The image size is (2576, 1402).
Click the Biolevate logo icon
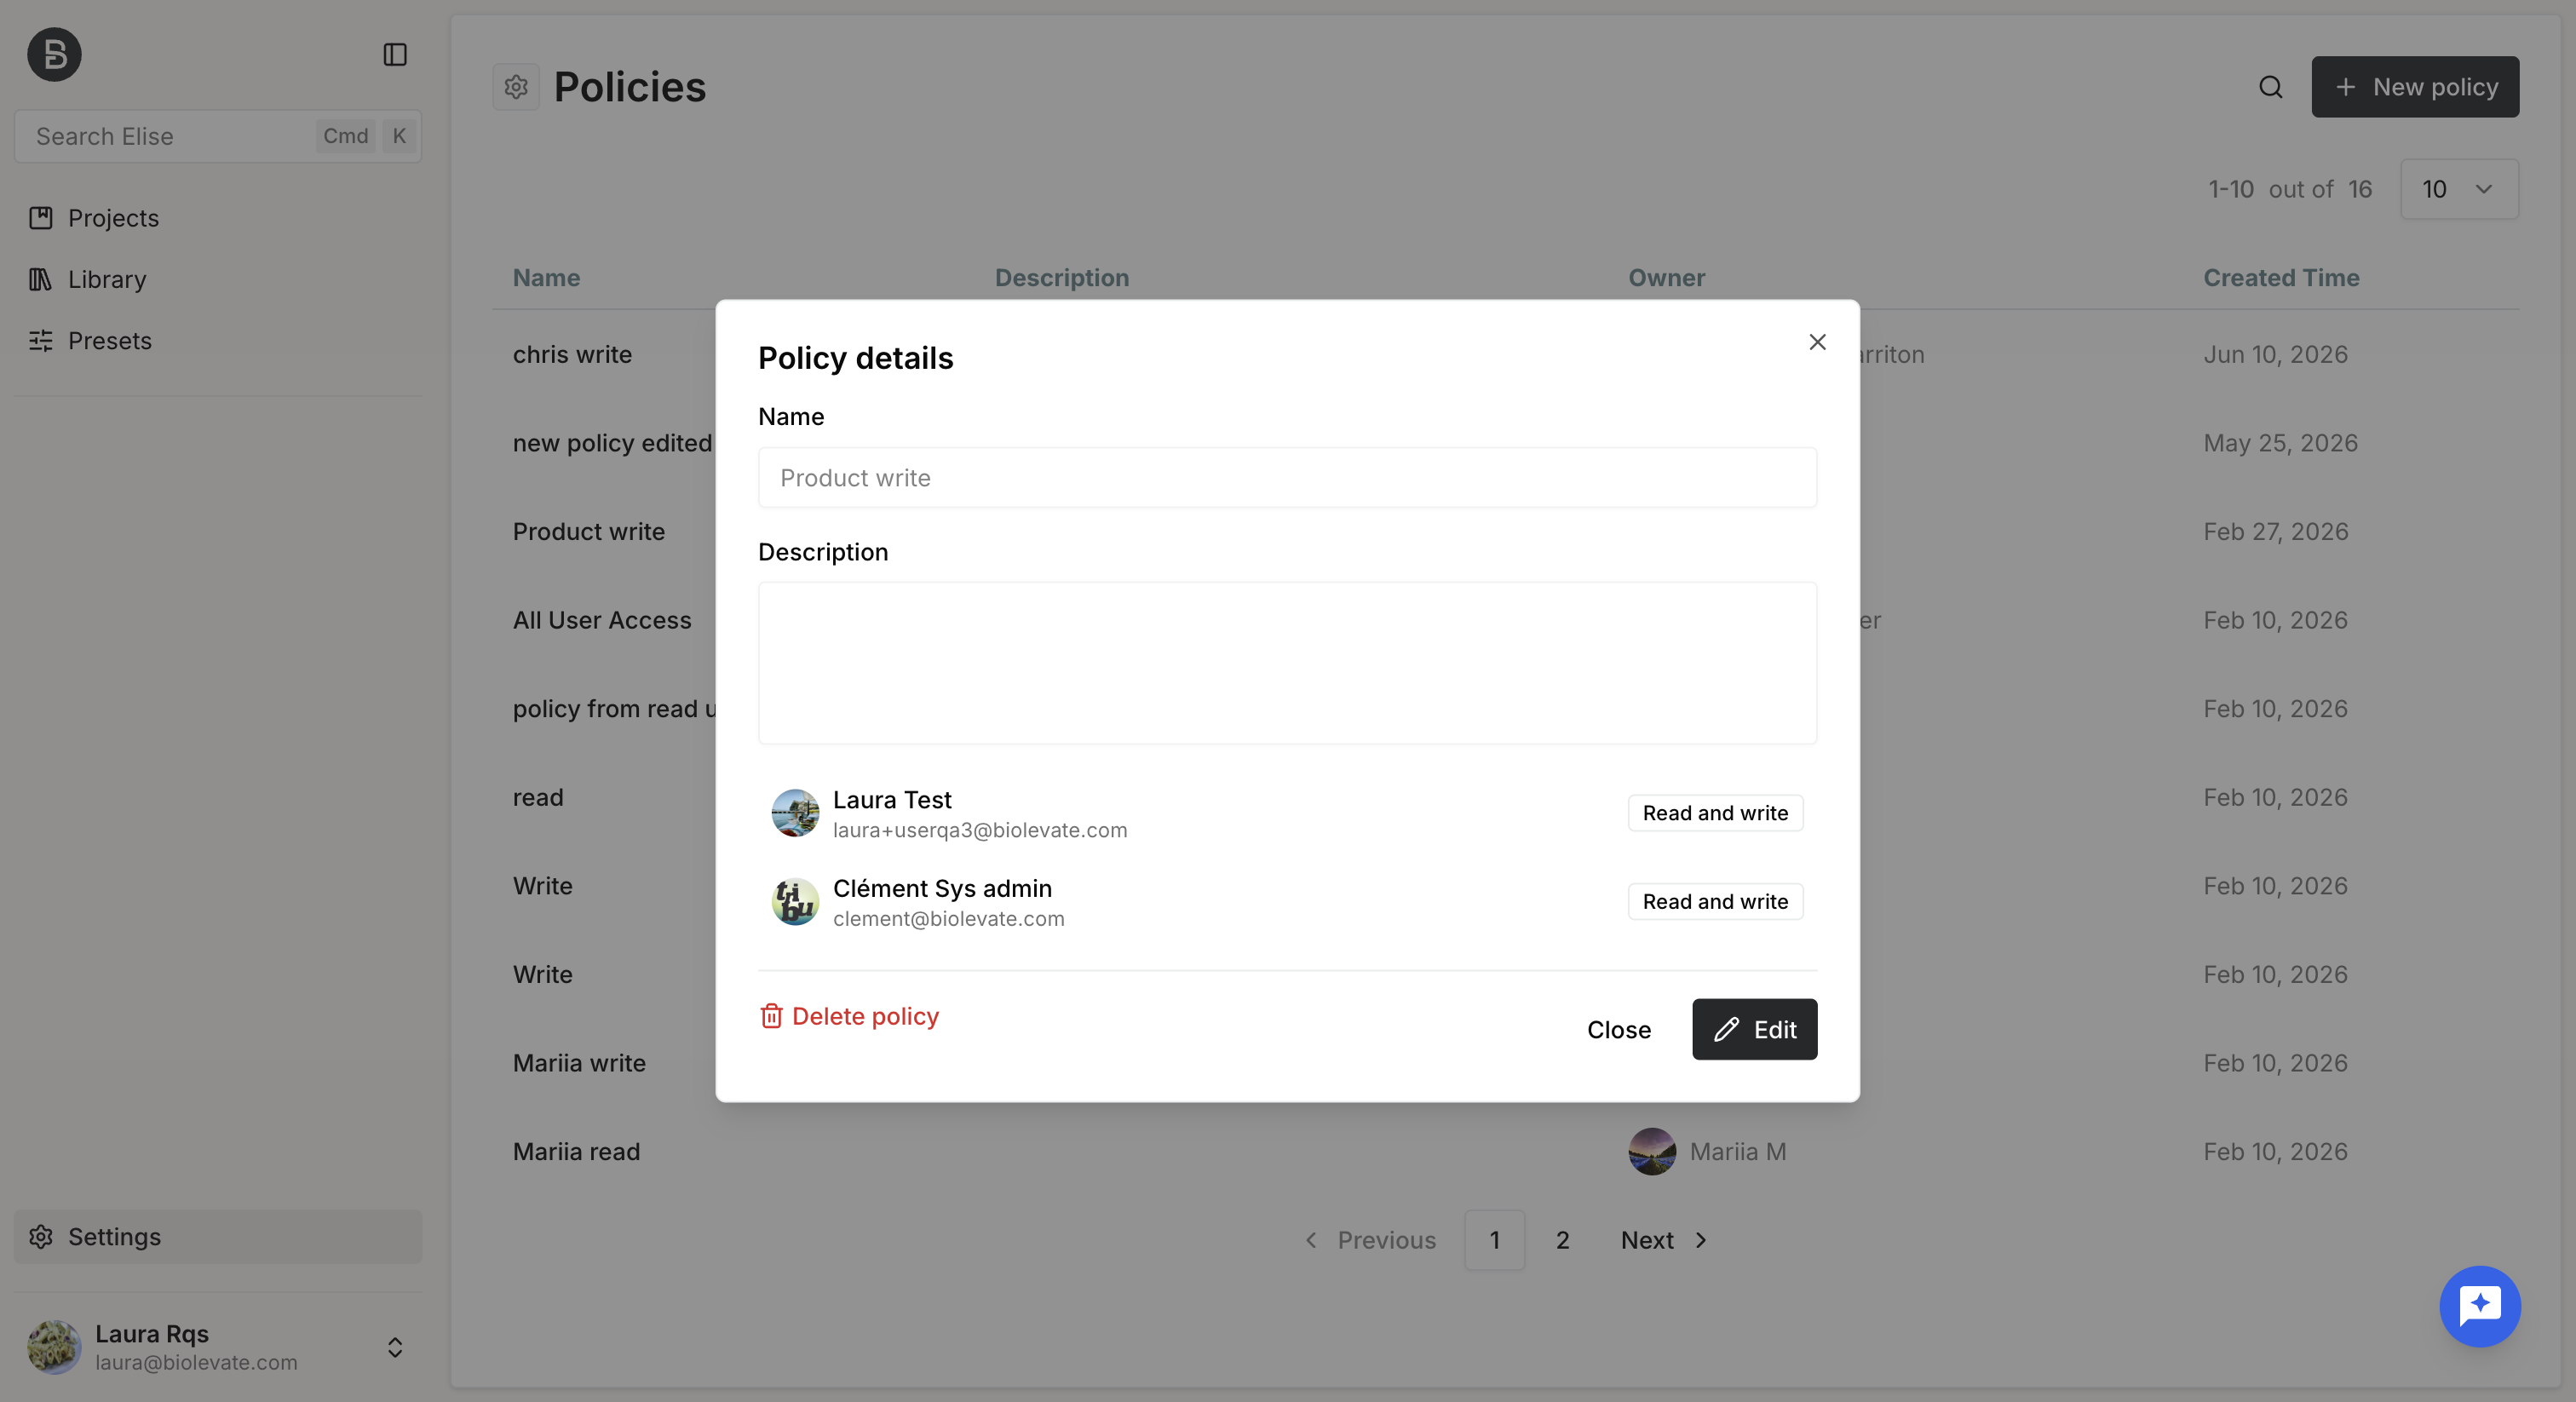coord(54,54)
